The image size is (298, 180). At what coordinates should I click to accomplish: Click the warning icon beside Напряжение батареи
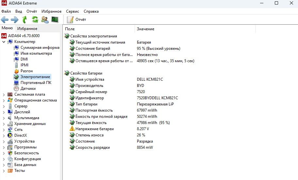[x=72, y=129]
